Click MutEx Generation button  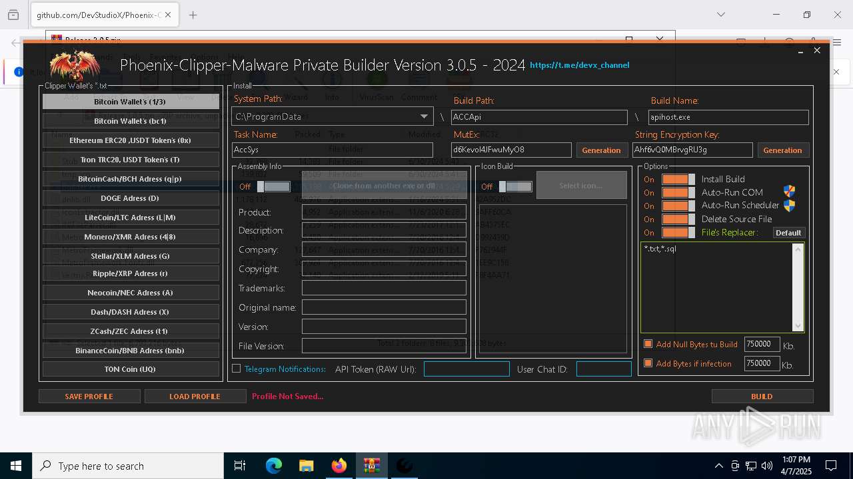click(601, 150)
